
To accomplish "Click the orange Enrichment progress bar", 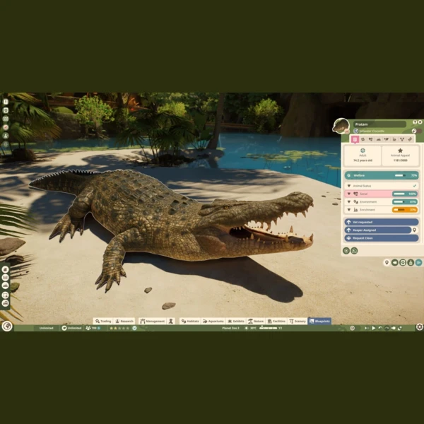I will coord(405,210).
